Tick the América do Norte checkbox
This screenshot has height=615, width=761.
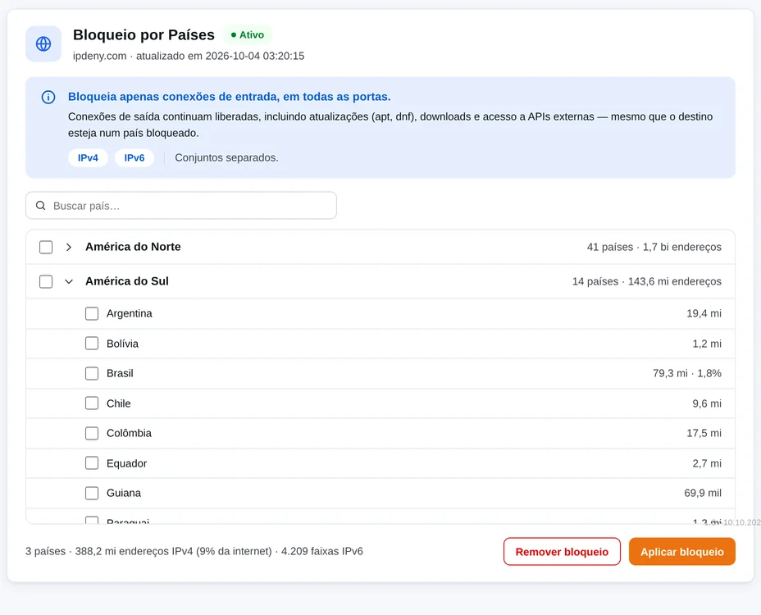click(46, 247)
